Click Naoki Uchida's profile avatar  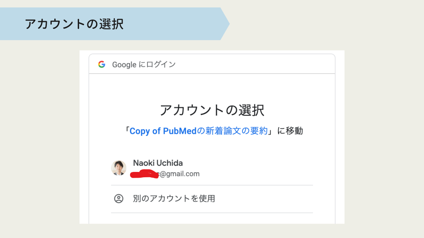click(119, 168)
